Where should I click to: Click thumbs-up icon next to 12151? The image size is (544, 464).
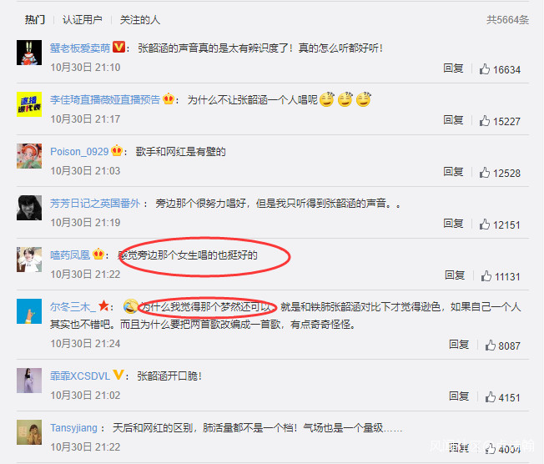[x=484, y=224]
